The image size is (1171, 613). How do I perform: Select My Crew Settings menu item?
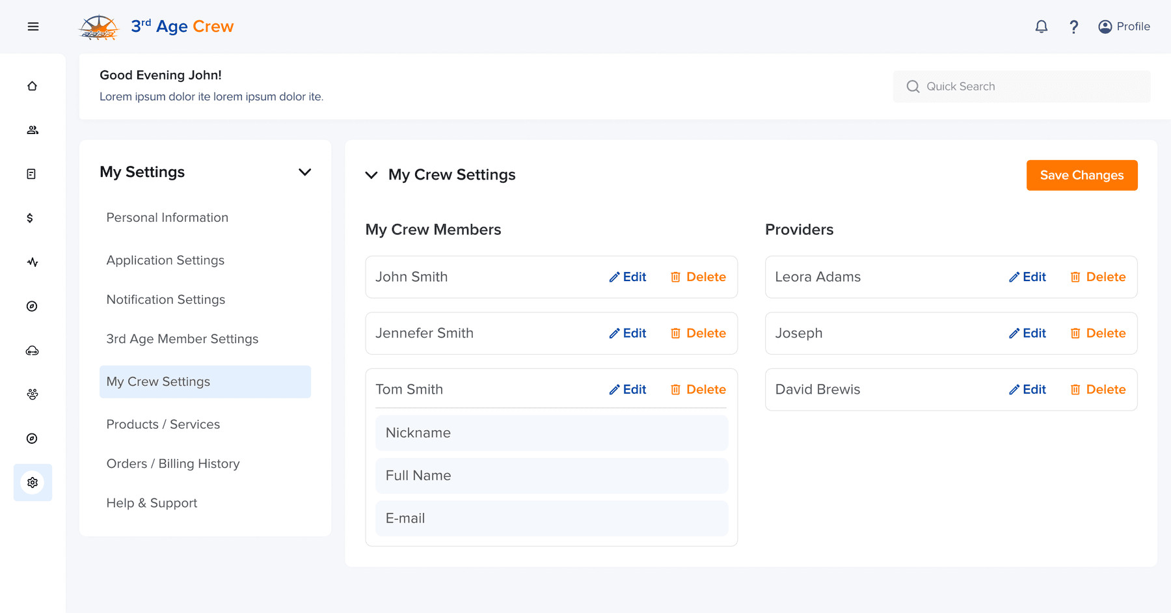(x=205, y=382)
